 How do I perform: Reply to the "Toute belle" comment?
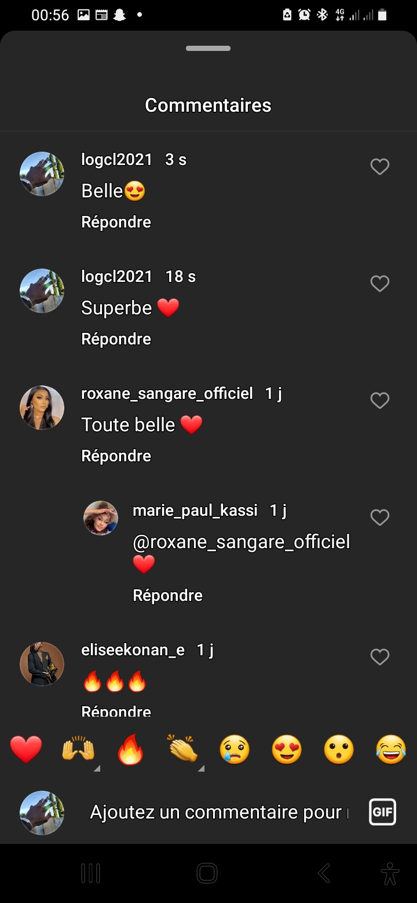[116, 456]
